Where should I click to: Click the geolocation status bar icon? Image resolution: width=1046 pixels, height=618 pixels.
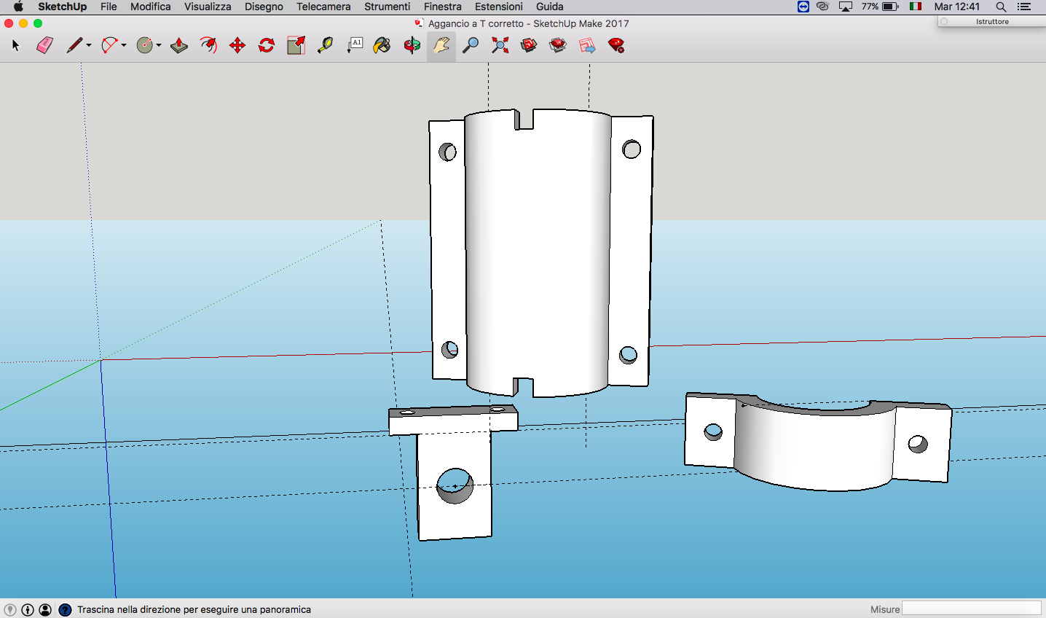pos(10,610)
